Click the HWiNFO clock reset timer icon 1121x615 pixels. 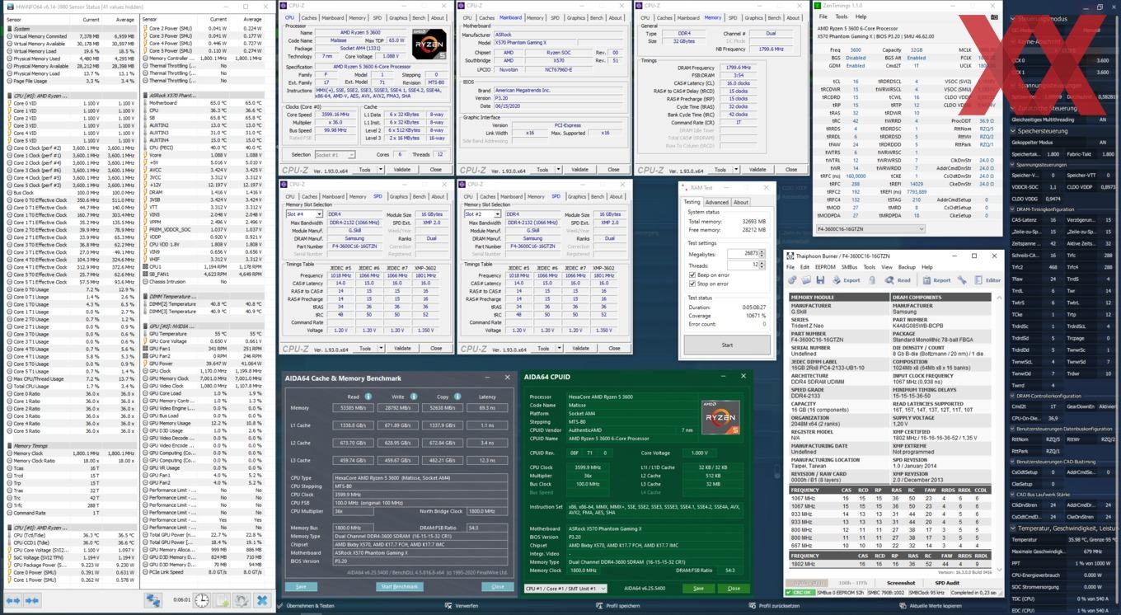point(202,600)
